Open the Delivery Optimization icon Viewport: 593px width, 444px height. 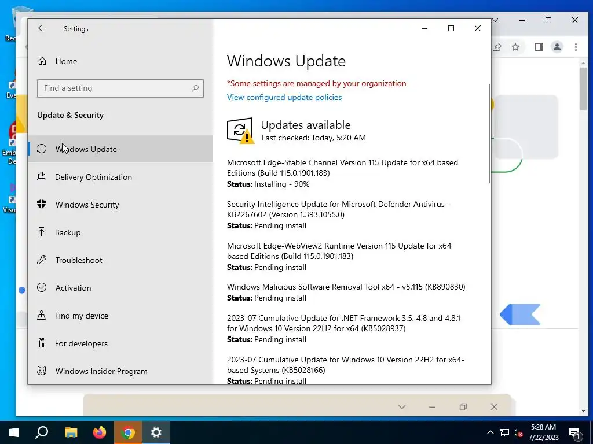click(x=42, y=177)
